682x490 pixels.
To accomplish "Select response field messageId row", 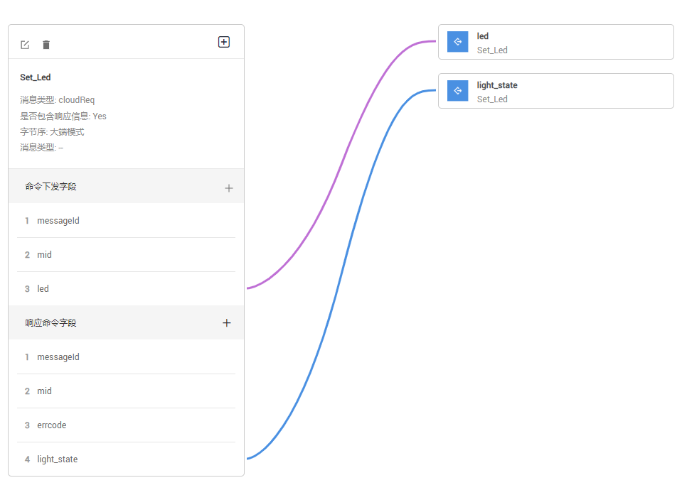I will 126,357.
